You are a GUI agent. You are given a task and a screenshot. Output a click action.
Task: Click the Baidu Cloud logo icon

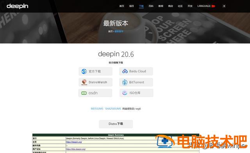pos(125,71)
